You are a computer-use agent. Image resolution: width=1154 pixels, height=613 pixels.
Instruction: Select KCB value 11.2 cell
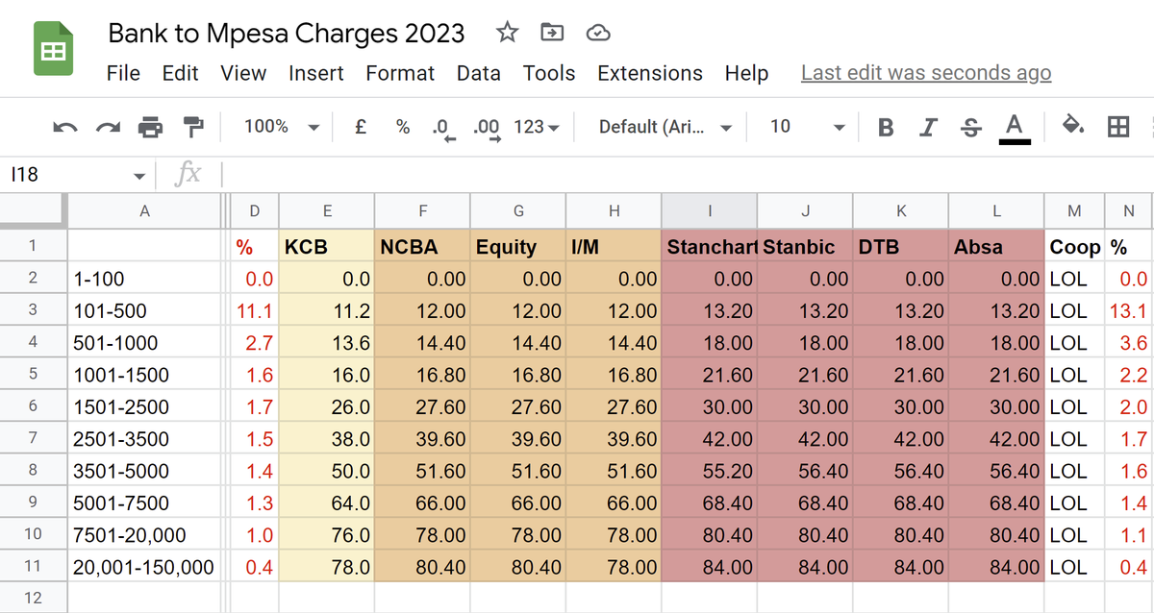click(x=327, y=310)
